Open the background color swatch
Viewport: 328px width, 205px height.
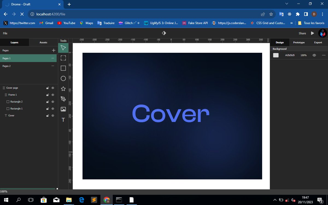pos(276,55)
